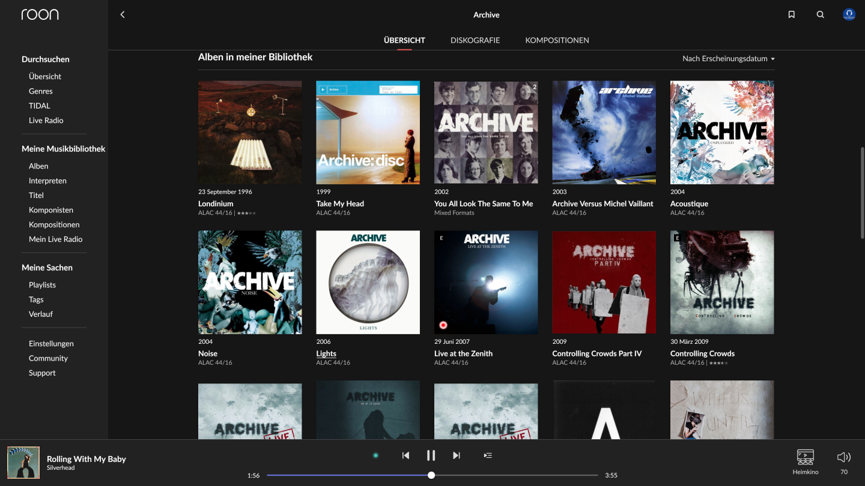Open Interpreten in the sidebar
865x486 pixels.
click(47, 181)
